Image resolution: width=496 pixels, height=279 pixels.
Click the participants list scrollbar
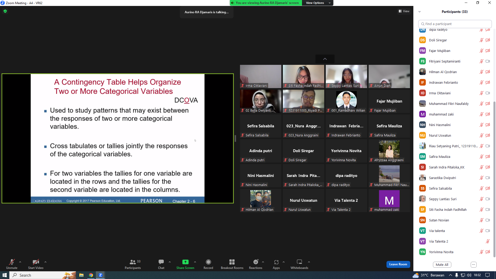(x=494, y=179)
